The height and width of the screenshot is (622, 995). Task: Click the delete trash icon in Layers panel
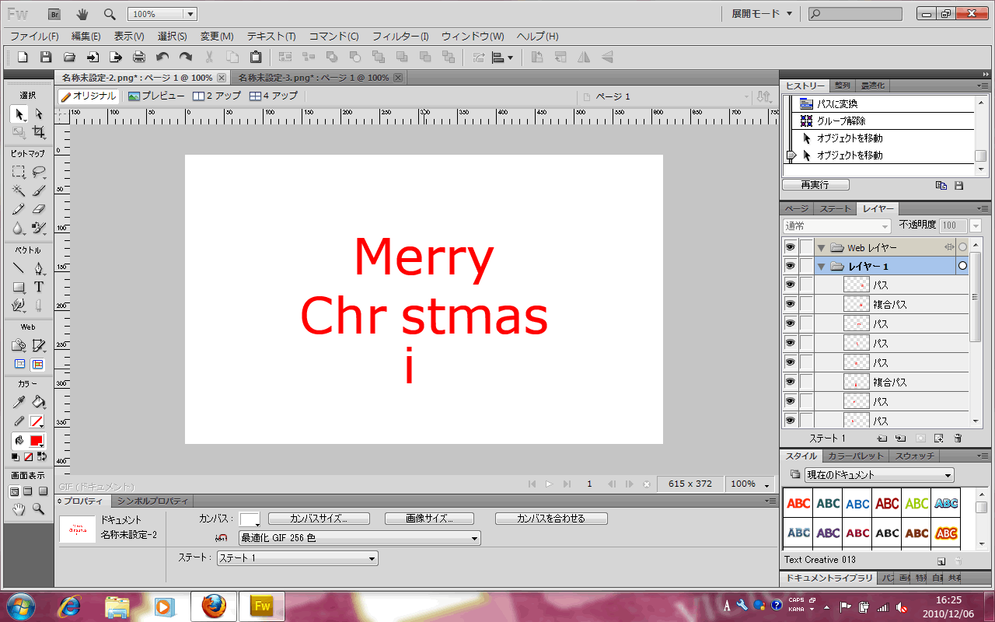point(958,439)
